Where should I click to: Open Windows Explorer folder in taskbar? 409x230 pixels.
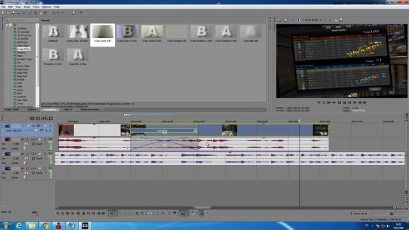point(32,226)
